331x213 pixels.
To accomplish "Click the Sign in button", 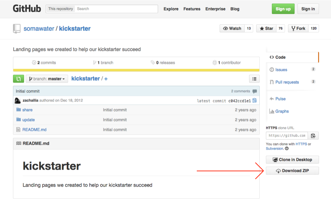I will click(x=308, y=9).
